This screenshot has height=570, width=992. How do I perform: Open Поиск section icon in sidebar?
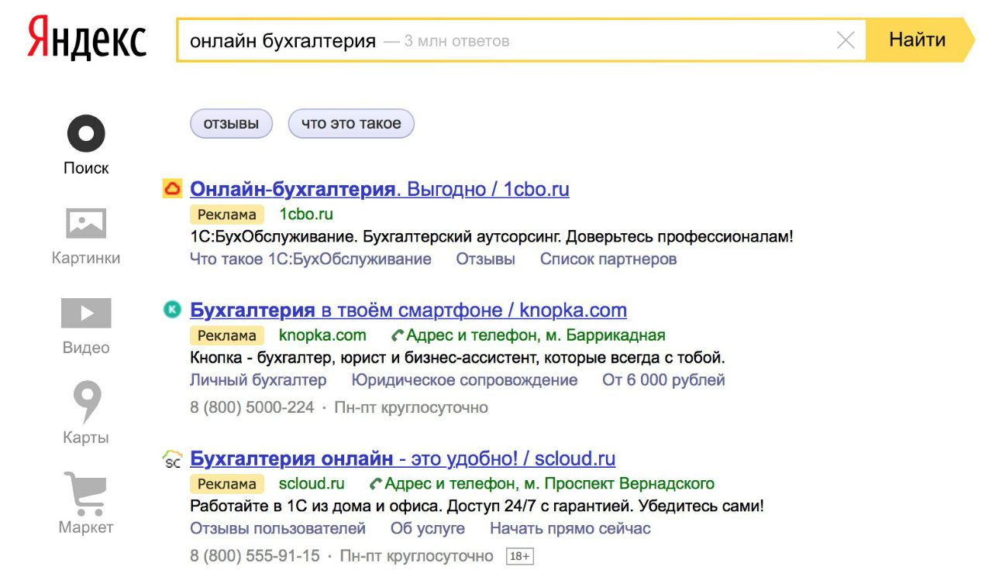coord(86,134)
